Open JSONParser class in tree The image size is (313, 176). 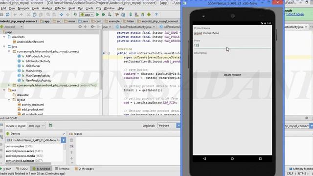point(29,66)
